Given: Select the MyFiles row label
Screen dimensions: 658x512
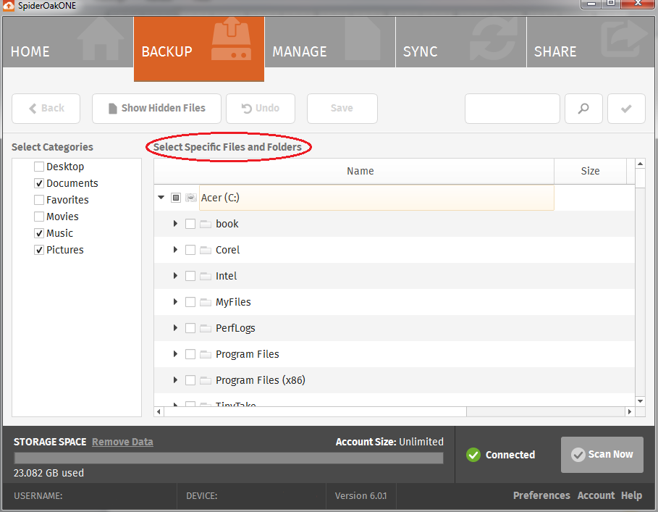Looking at the screenshot, I should [233, 302].
